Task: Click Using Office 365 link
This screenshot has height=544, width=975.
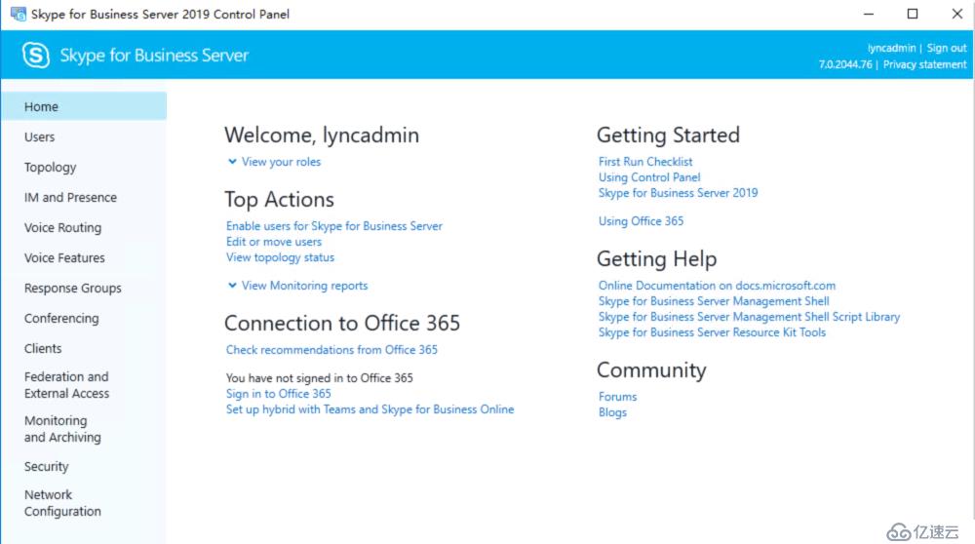Action: coord(641,220)
